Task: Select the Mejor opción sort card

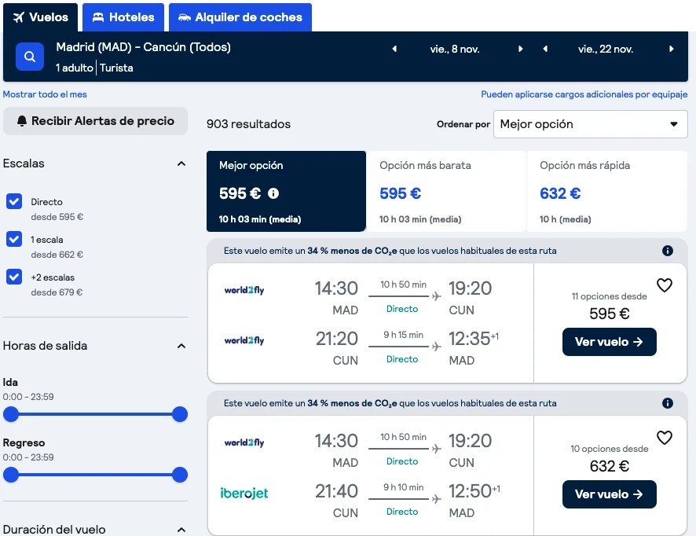Action: coord(286,192)
